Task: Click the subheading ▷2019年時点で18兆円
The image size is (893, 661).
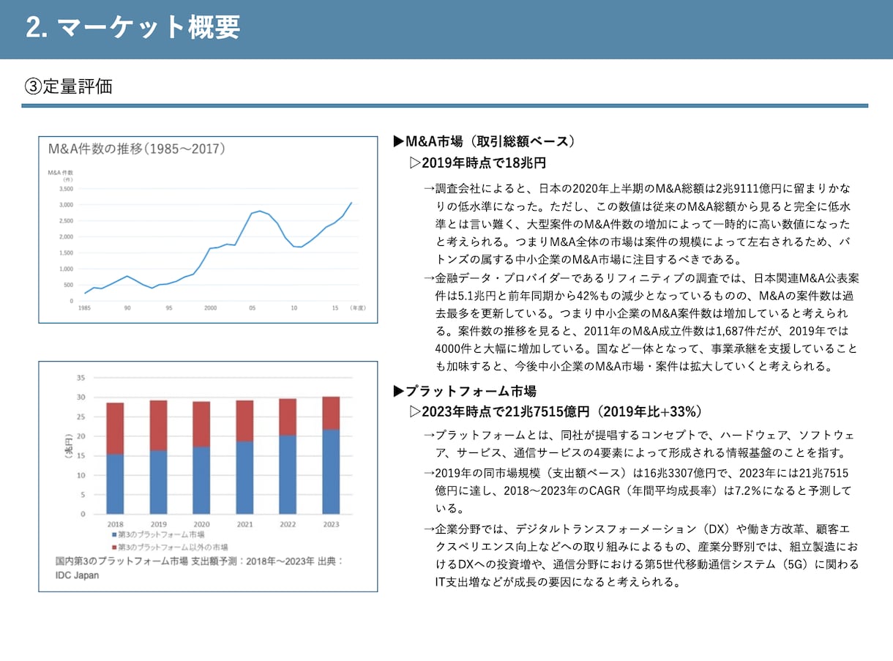Action: tap(477, 163)
